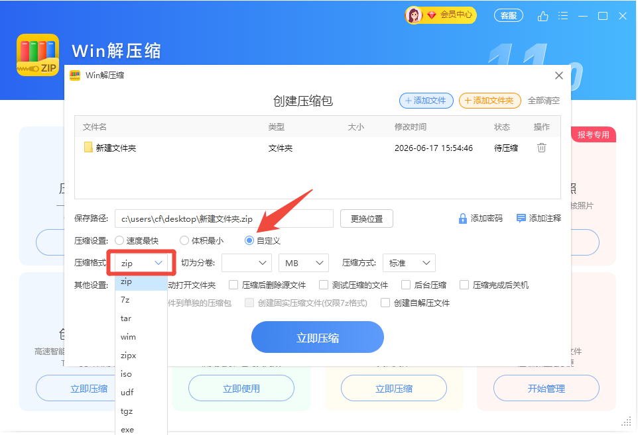Click the 报考专用 red tag
Screen dimensions: 638x435
pyautogui.click(x=594, y=135)
